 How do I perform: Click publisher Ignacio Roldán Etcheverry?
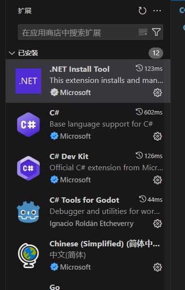(91, 224)
